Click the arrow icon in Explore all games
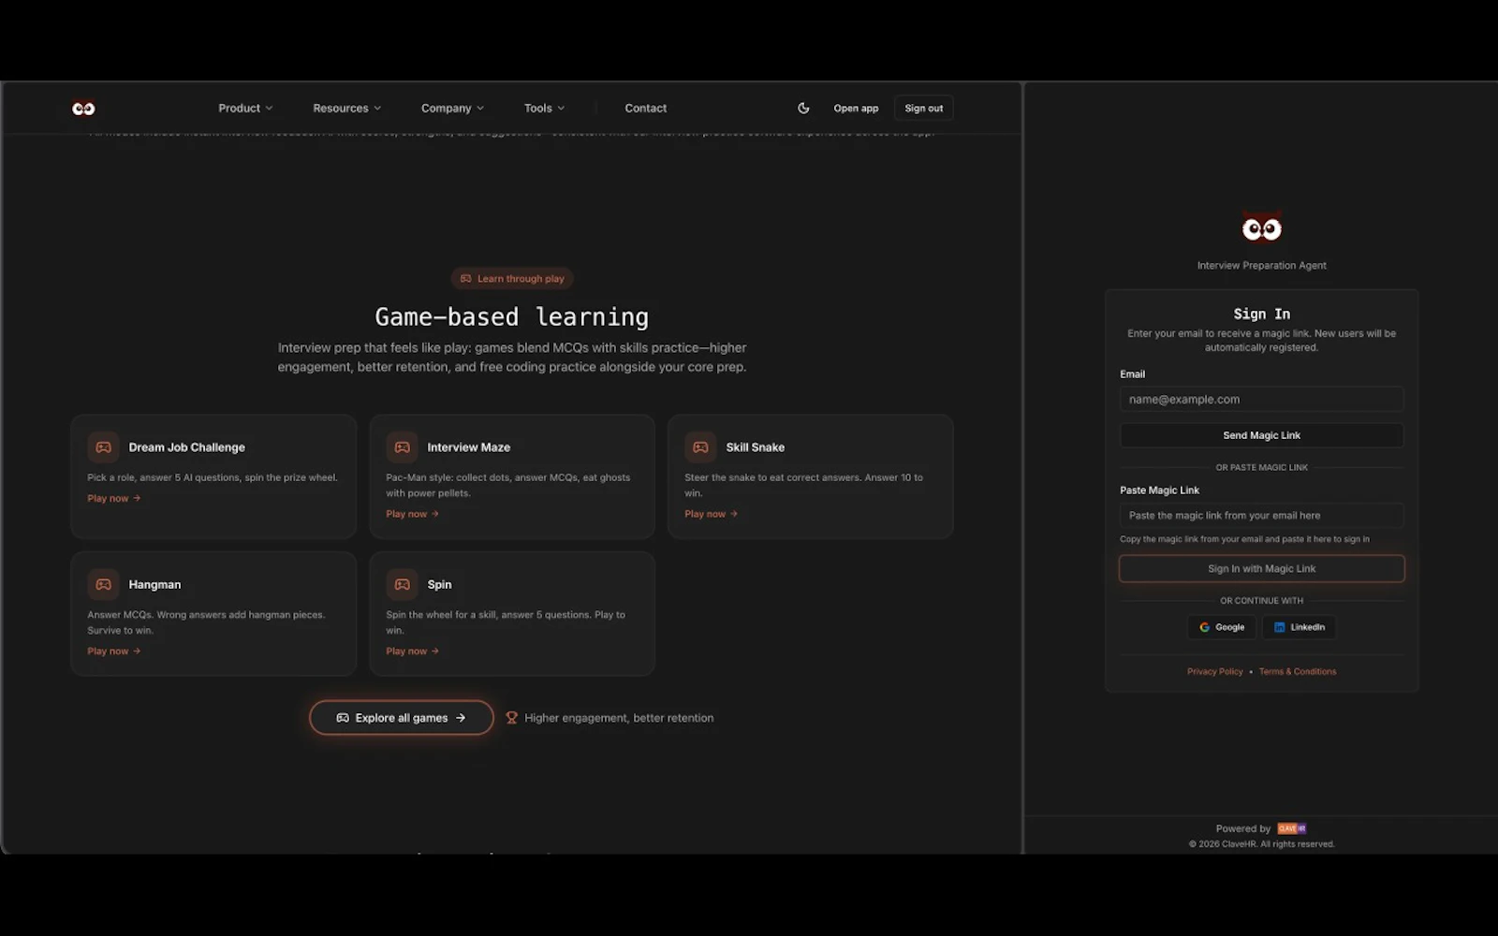This screenshot has width=1498, height=936. (x=461, y=718)
